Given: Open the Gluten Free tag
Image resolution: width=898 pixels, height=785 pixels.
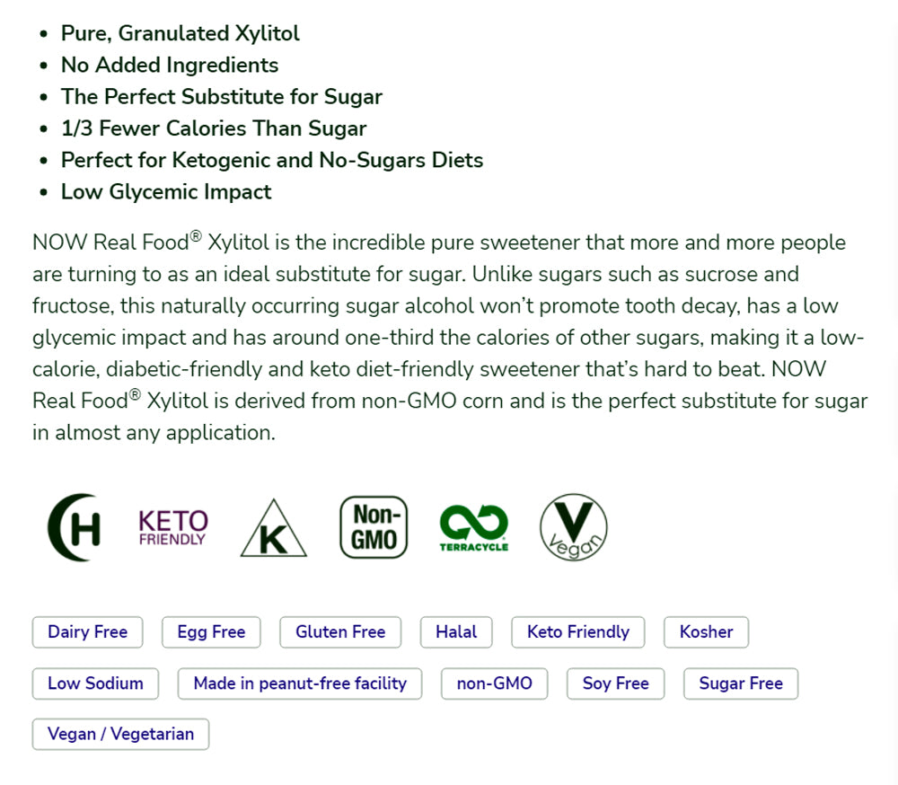Looking at the screenshot, I should [340, 631].
